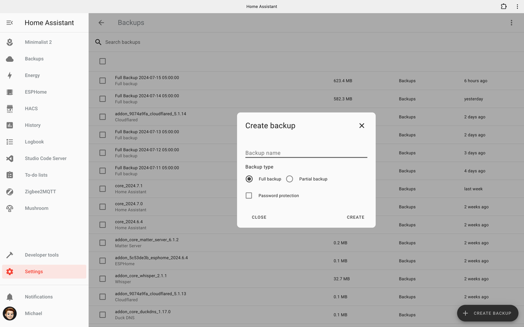This screenshot has height=327, width=524.
Task: Open the browser three-dot menu in title bar
Action: tap(517, 7)
